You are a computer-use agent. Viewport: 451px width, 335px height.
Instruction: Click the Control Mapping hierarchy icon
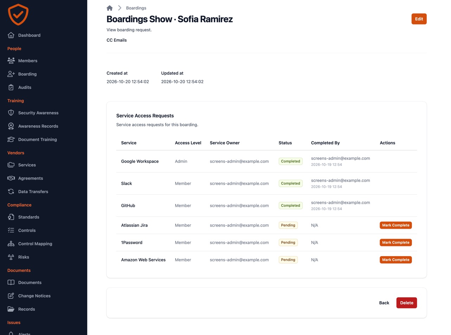[11, 244]
